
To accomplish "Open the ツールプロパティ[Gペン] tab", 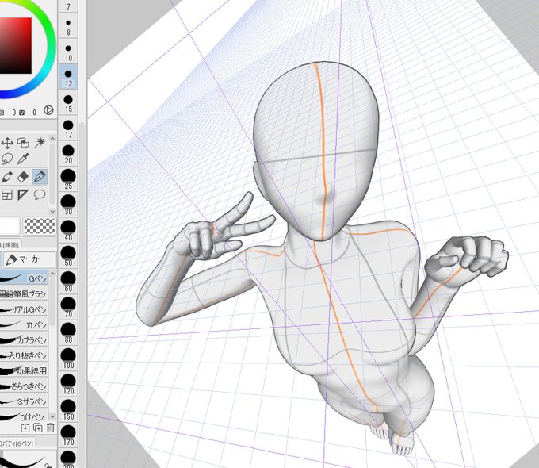I will pyautogui.click(x=17, y=443).
